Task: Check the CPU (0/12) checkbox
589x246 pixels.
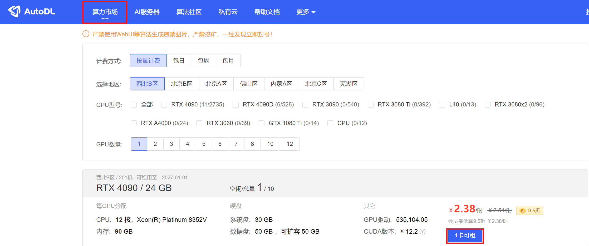Action: [x=330, y=123]
